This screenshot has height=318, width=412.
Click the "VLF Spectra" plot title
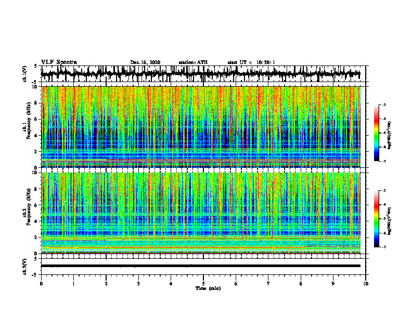coord(59,62)
